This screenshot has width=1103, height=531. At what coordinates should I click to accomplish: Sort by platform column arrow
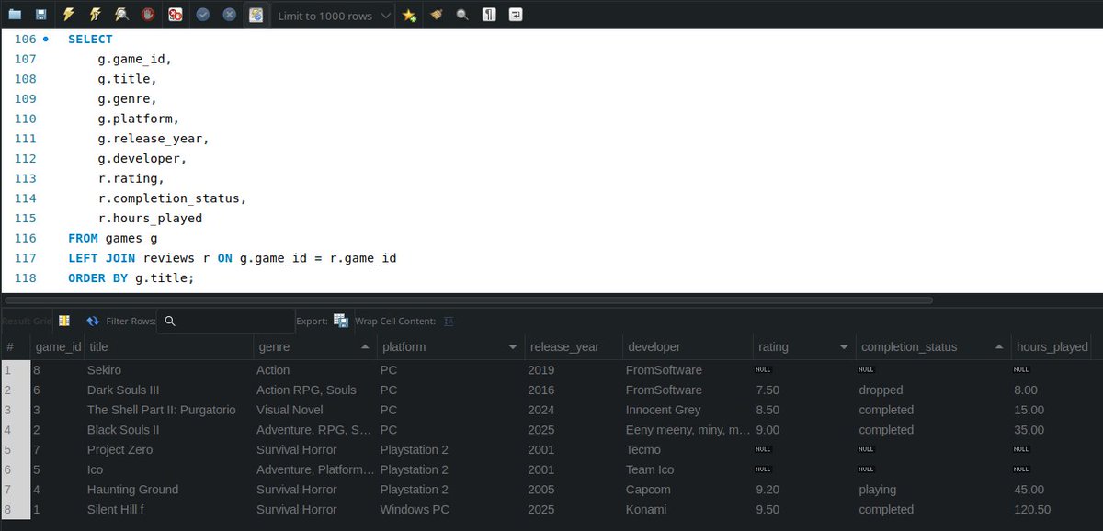pos(513,347)
